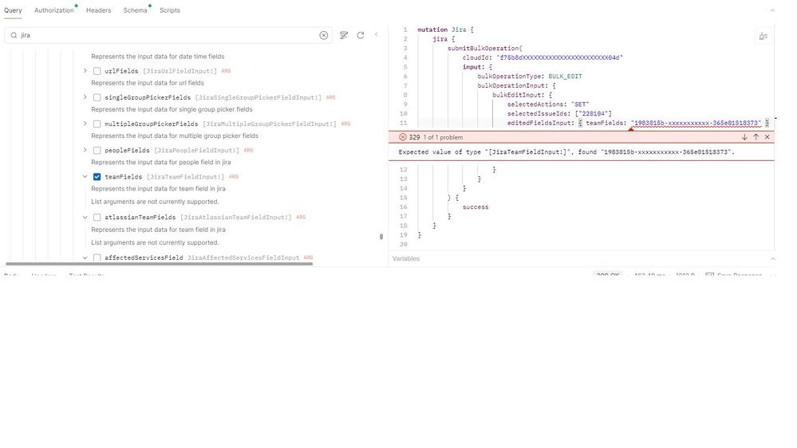Refresh the schema explorer
This screenshot has height=448, width=797.
click(361, 35)
